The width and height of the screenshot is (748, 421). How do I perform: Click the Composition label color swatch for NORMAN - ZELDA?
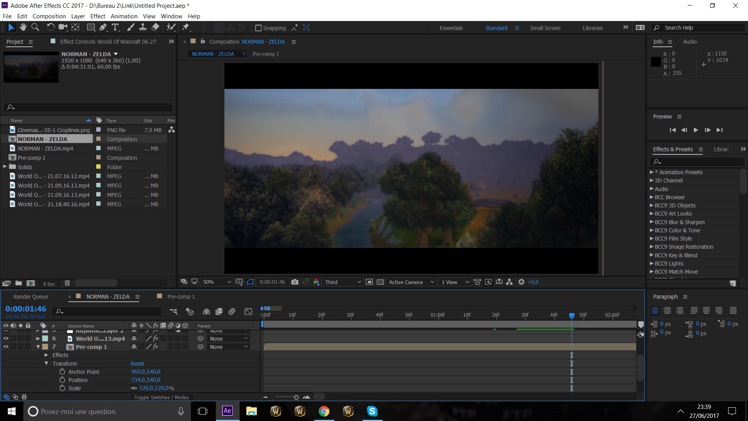[99, 139]
